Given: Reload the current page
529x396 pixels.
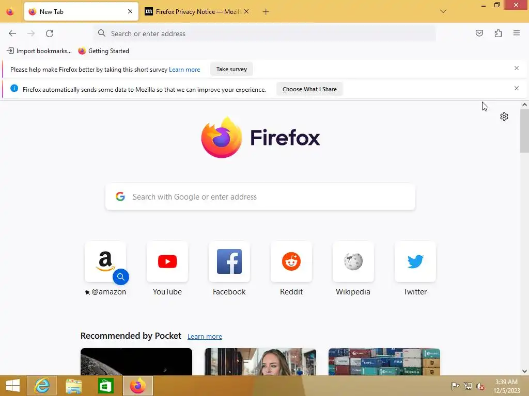Looking at the screenshot, I should [50, 34].
